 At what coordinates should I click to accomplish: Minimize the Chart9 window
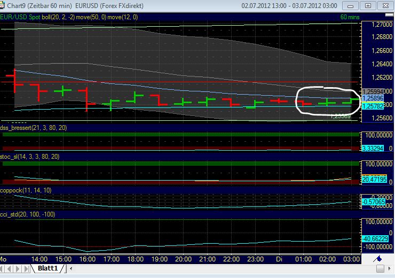350,5
